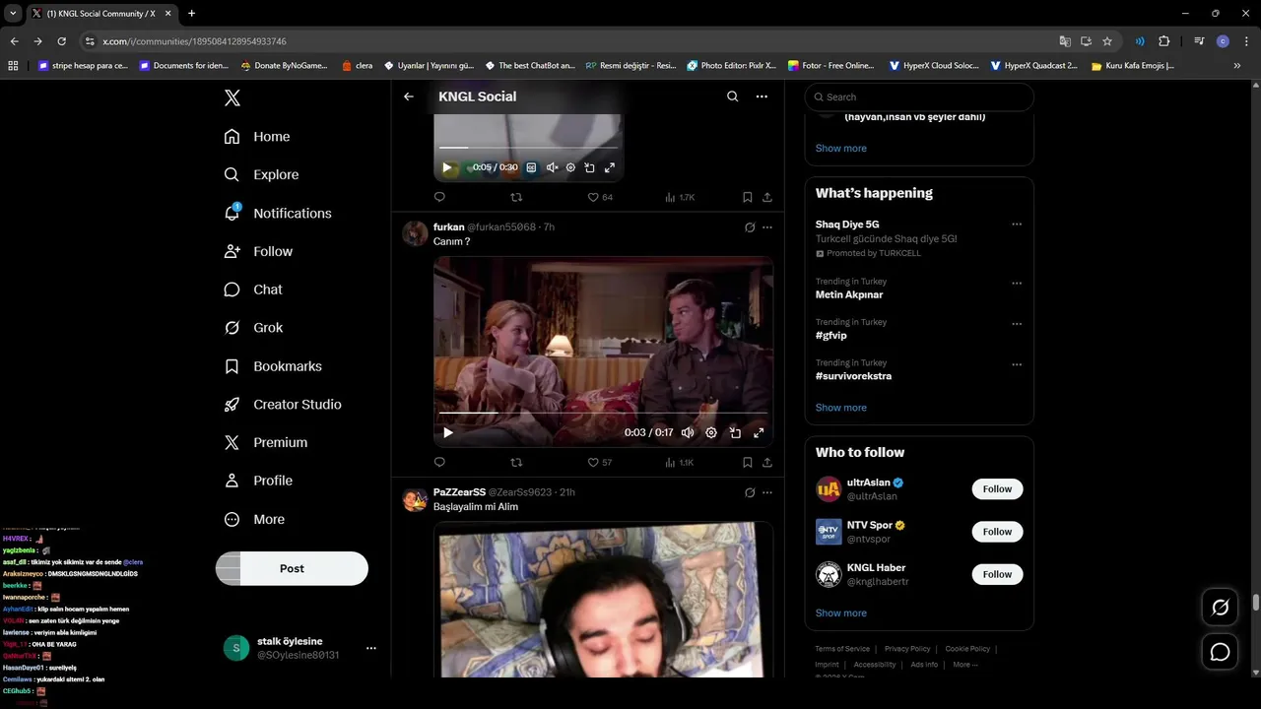Open Chat from the sidebar
Image resolution: width=1261 pixels, height=709 pixels.
[253, 290]
